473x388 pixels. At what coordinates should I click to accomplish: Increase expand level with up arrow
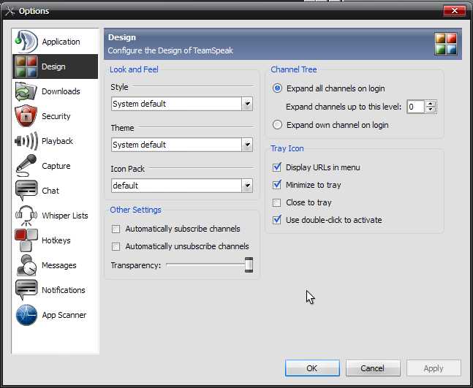(431, 104)
